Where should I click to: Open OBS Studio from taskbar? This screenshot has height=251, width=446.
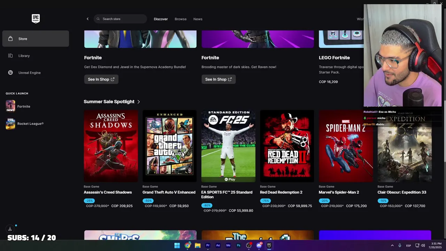point(249,245)
